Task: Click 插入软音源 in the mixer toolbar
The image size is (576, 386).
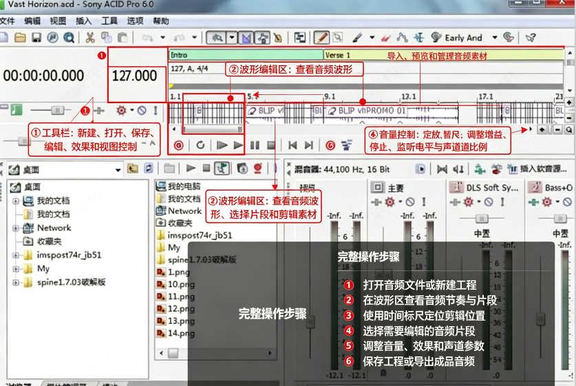Action: point(538,169)
